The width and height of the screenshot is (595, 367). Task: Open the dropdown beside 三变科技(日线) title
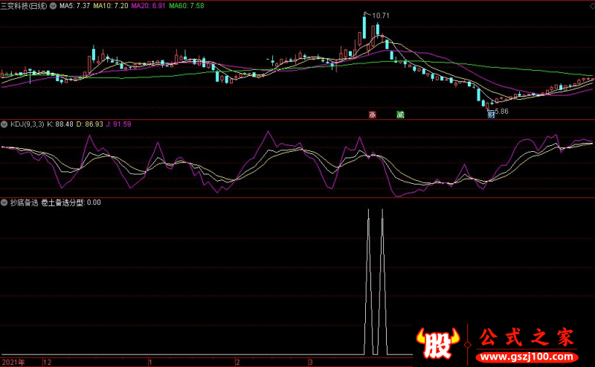pyautogui.click(x=53, y=6)
